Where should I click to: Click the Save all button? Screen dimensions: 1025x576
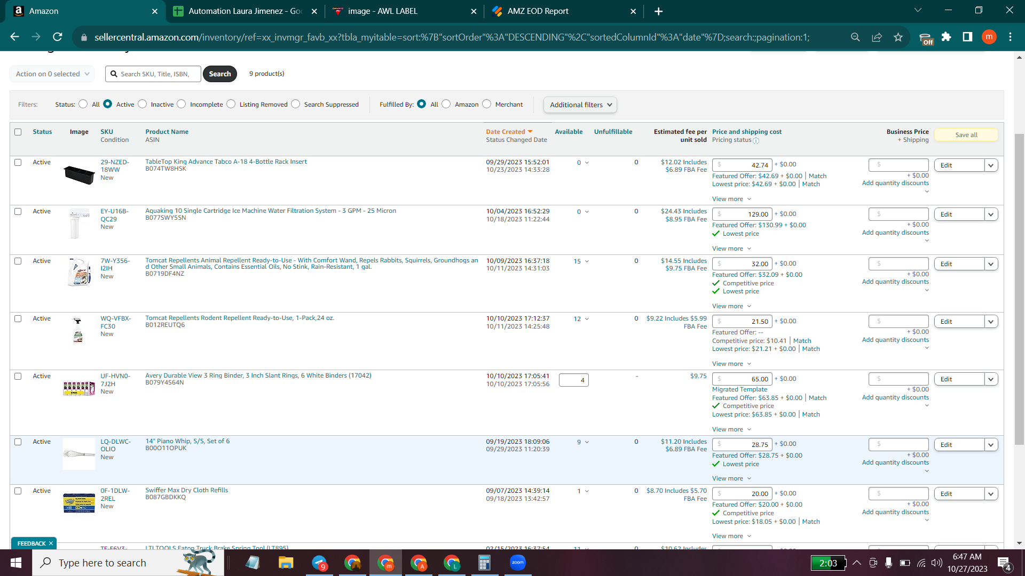coord(966,135)
